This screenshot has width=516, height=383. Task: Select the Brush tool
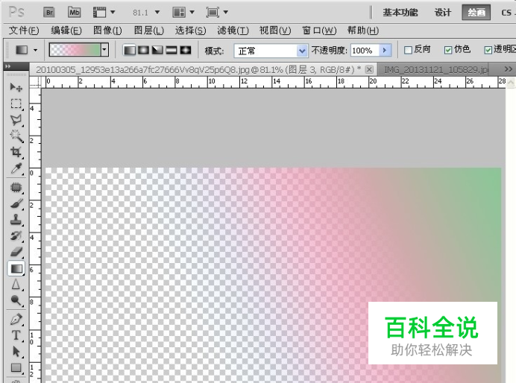[x=16, y=203]
